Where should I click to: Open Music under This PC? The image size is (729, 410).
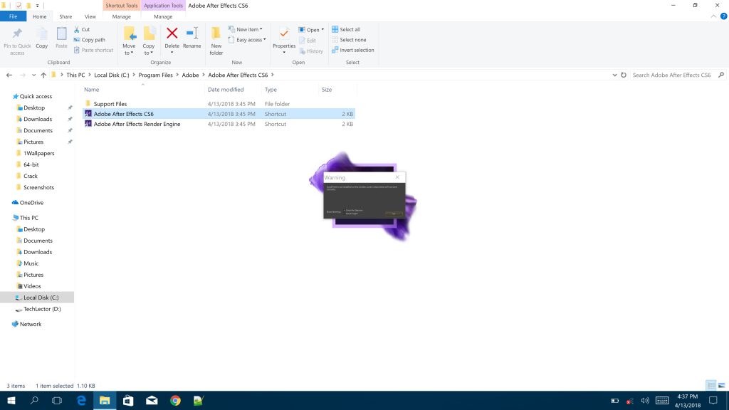[x=31, y=263]
